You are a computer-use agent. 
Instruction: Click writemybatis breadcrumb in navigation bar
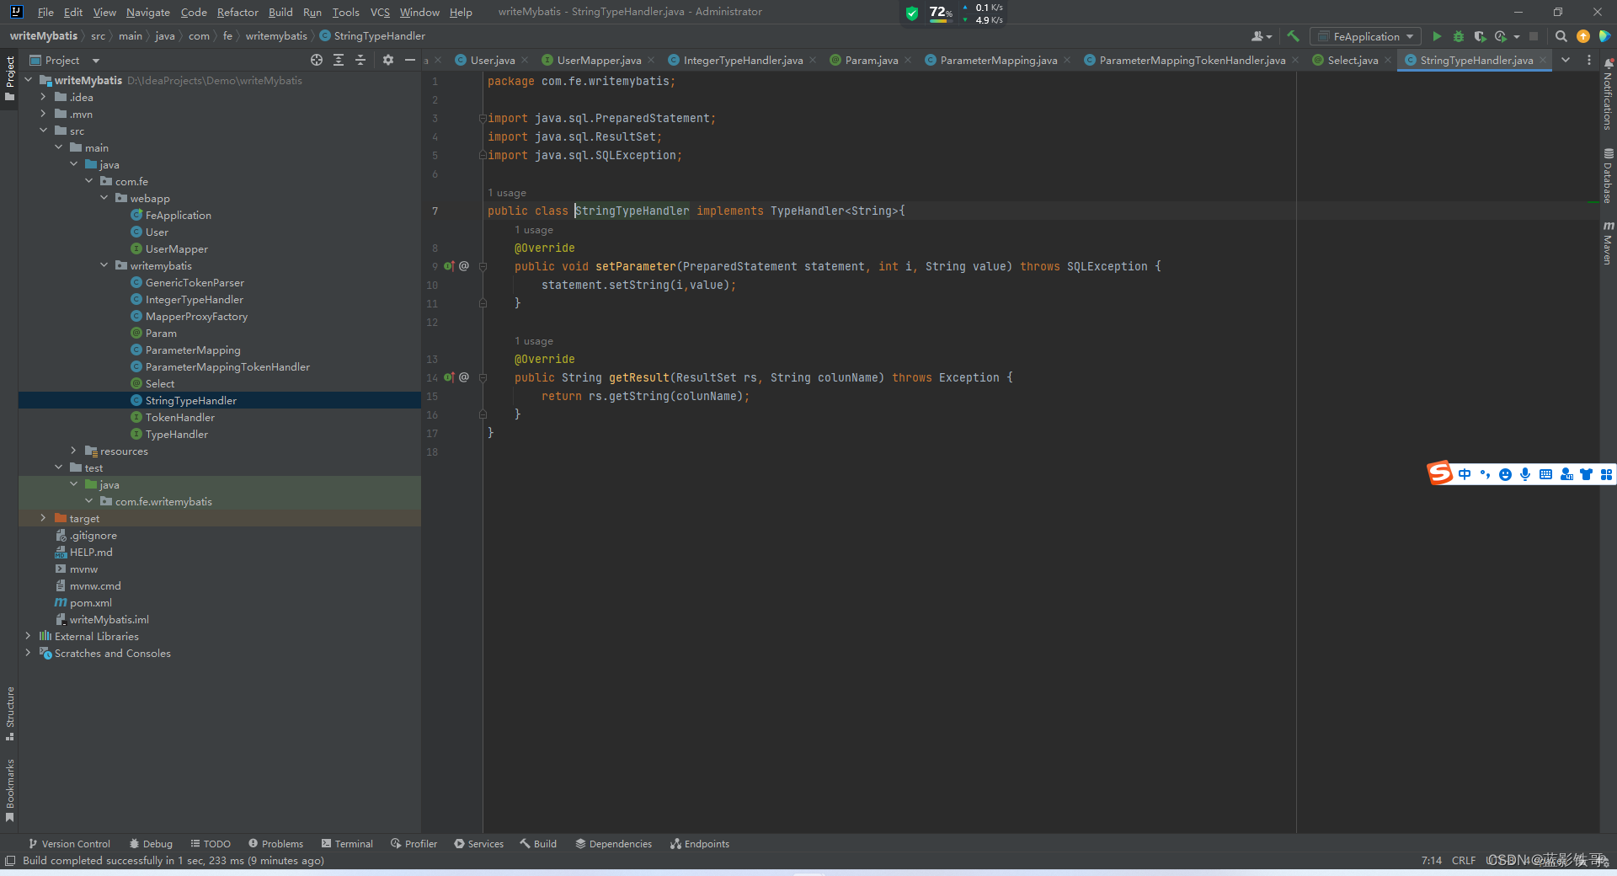(x=276, y=36)
